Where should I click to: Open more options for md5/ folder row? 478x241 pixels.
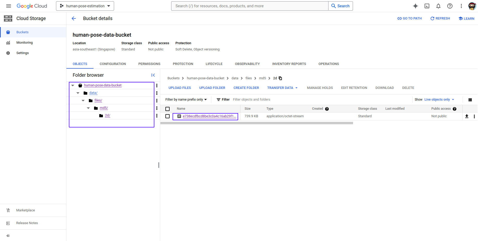(x=157, y=108)
